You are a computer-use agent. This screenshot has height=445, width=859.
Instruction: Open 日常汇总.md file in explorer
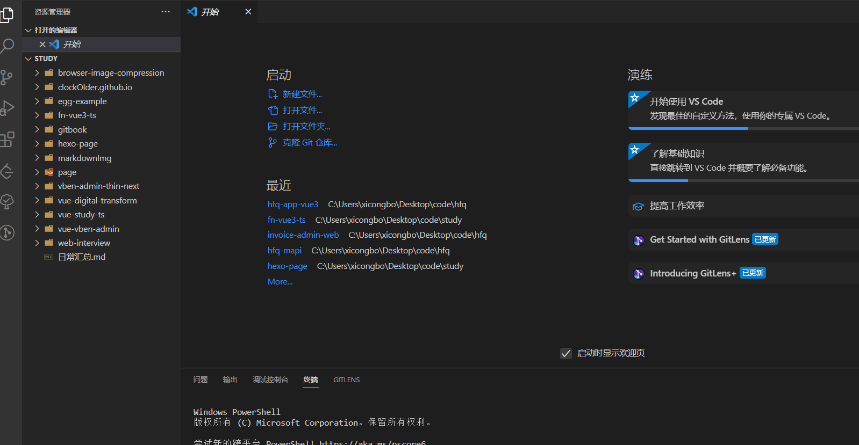101,257
